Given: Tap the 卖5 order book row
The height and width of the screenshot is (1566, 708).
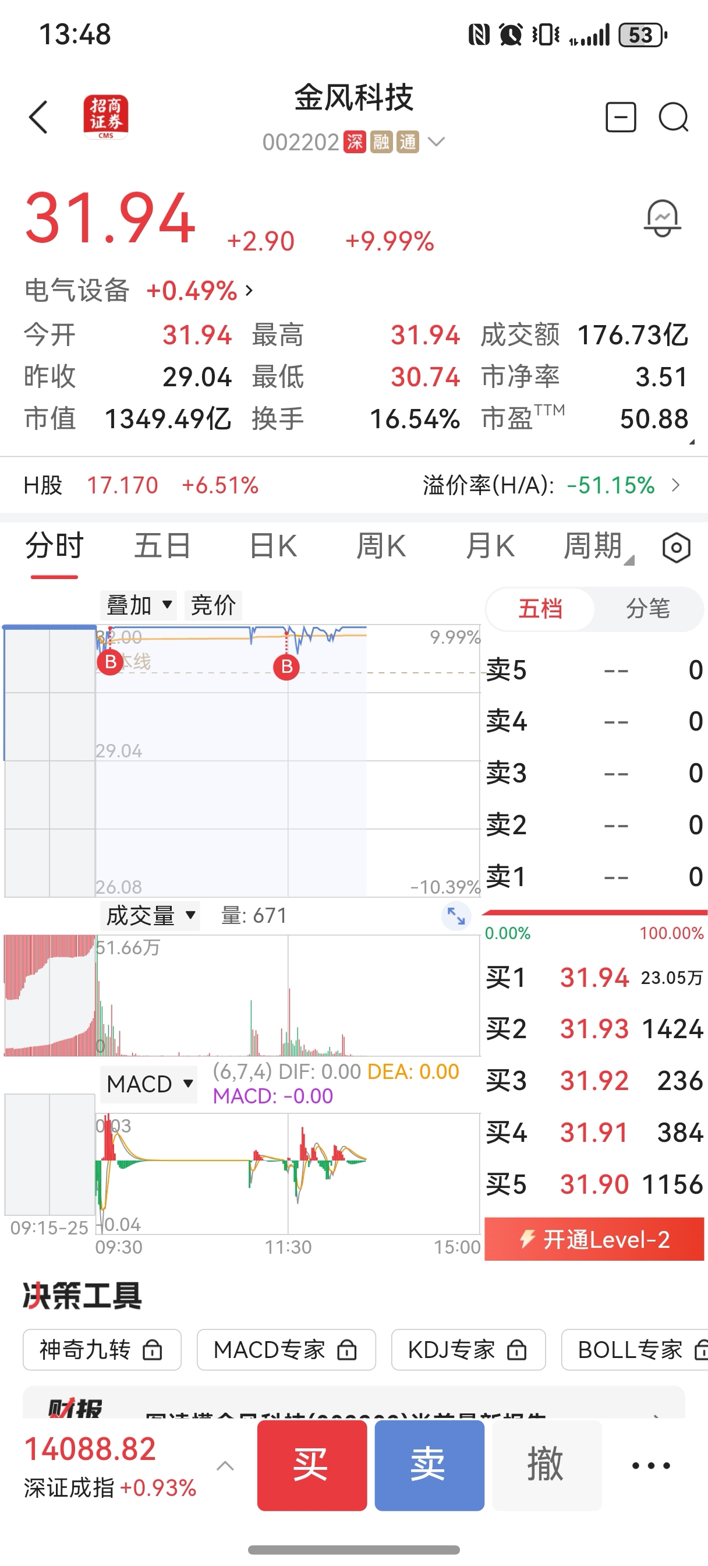Looking at the screenshot, I should click(594, 670).
